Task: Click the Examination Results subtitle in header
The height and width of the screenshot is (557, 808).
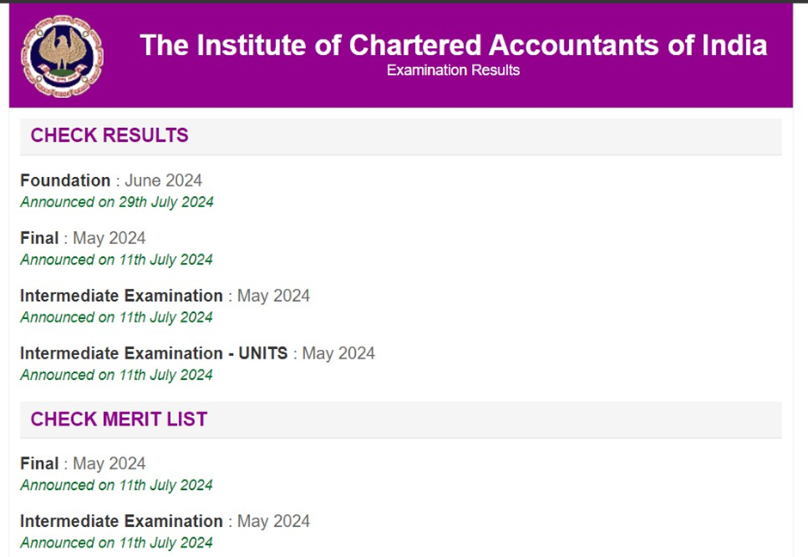Action: pos(453,70)
